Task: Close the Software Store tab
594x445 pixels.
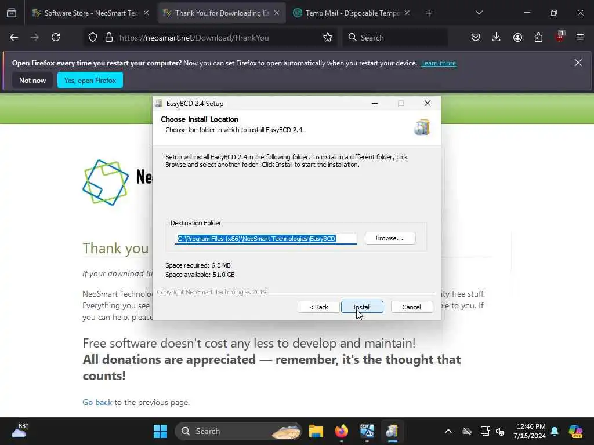Action: [x=146, y=13]
